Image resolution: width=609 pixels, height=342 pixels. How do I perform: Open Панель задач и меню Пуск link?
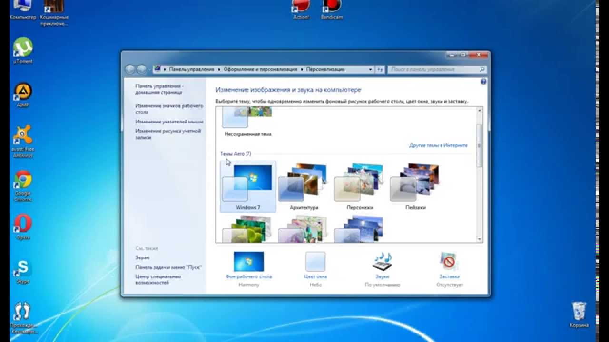(x=168, y=267)
